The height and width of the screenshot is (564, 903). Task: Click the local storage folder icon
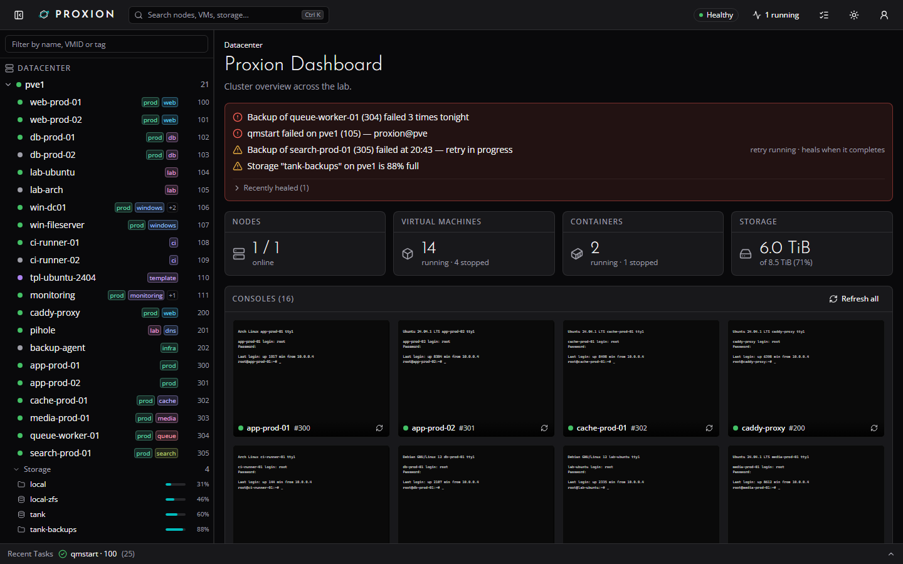coord(21,484)
